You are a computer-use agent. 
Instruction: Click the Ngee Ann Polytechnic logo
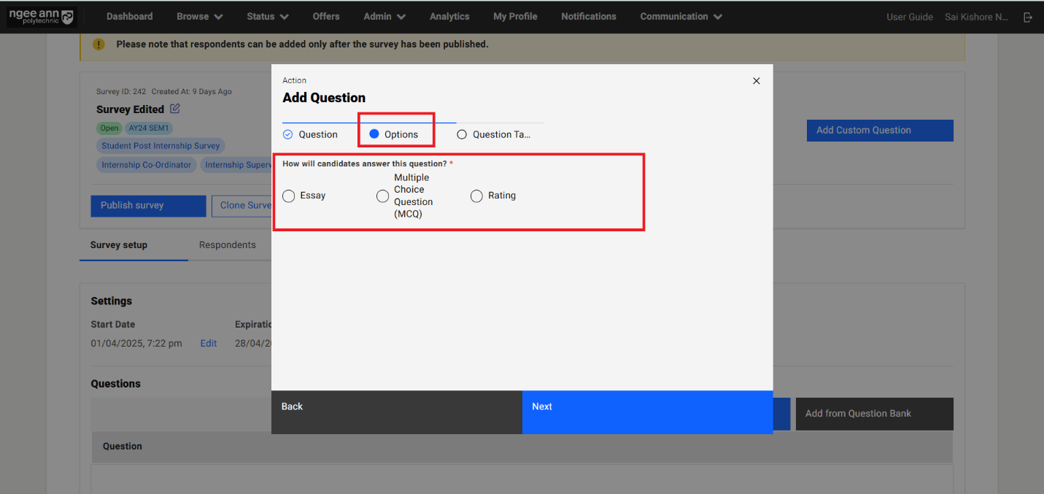point(41,17)
